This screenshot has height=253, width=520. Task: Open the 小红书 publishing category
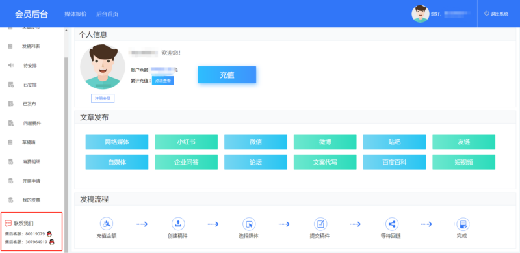[186, 142]
